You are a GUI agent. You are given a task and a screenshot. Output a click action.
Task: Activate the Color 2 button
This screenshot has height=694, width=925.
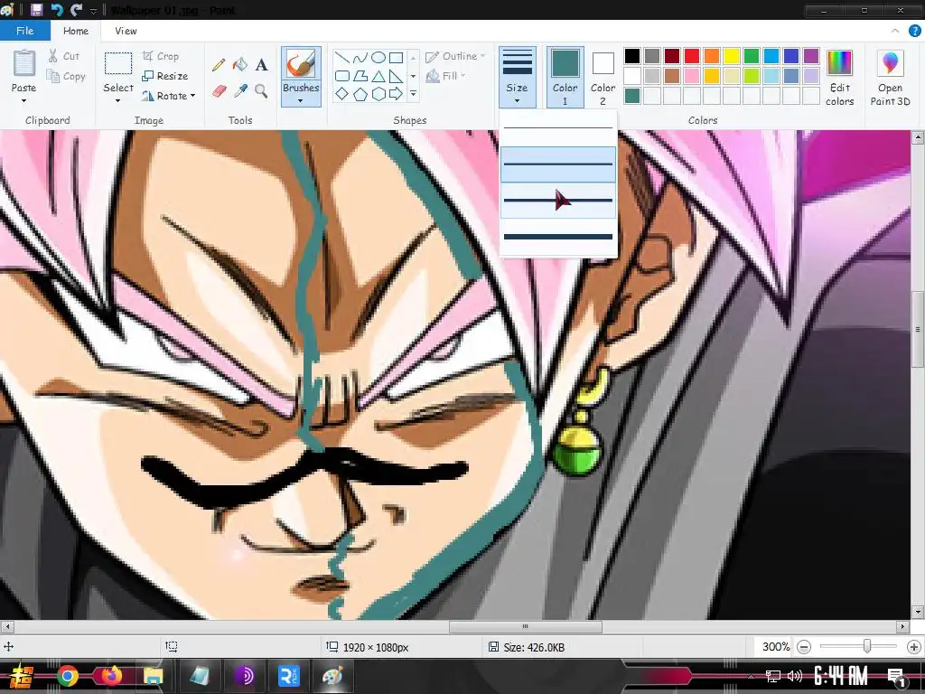[603, 78]
